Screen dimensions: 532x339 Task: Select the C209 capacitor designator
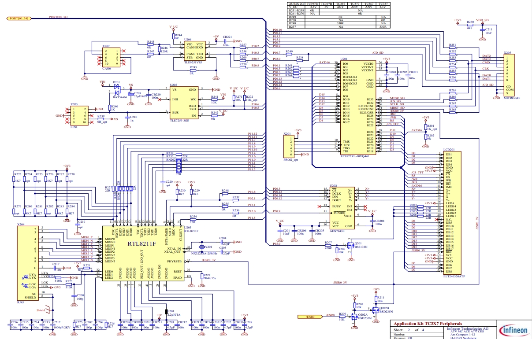[138, 93]
